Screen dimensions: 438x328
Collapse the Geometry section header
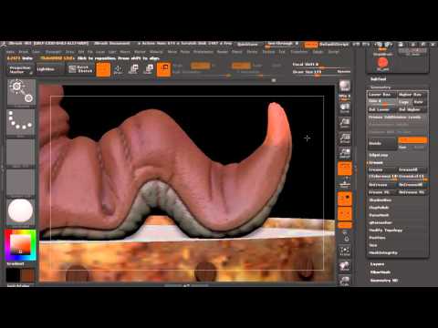381,87
